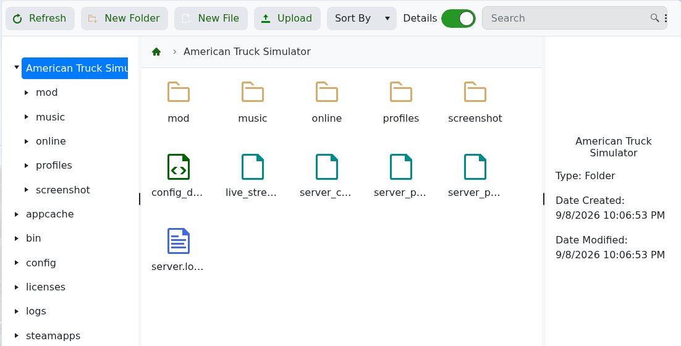The image size is (681, 346).
Task: Select the server.lo... document icon
Action: [x=179, y=241]
